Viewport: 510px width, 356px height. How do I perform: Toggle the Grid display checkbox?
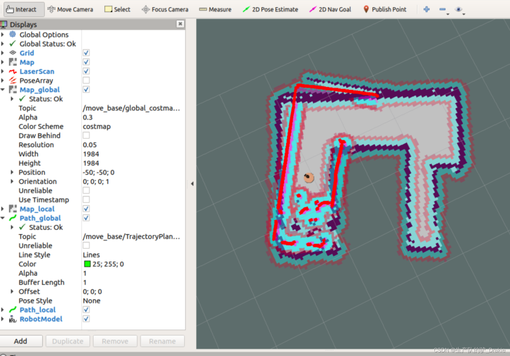click(x=86, y=53)
